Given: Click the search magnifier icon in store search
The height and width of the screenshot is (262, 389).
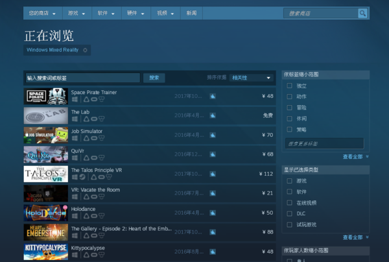Looking at the screenshot, I should coord(362,13).
